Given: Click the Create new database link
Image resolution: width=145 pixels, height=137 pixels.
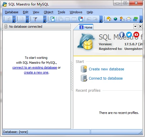Looking at the screenshot, I should (106, 69).
